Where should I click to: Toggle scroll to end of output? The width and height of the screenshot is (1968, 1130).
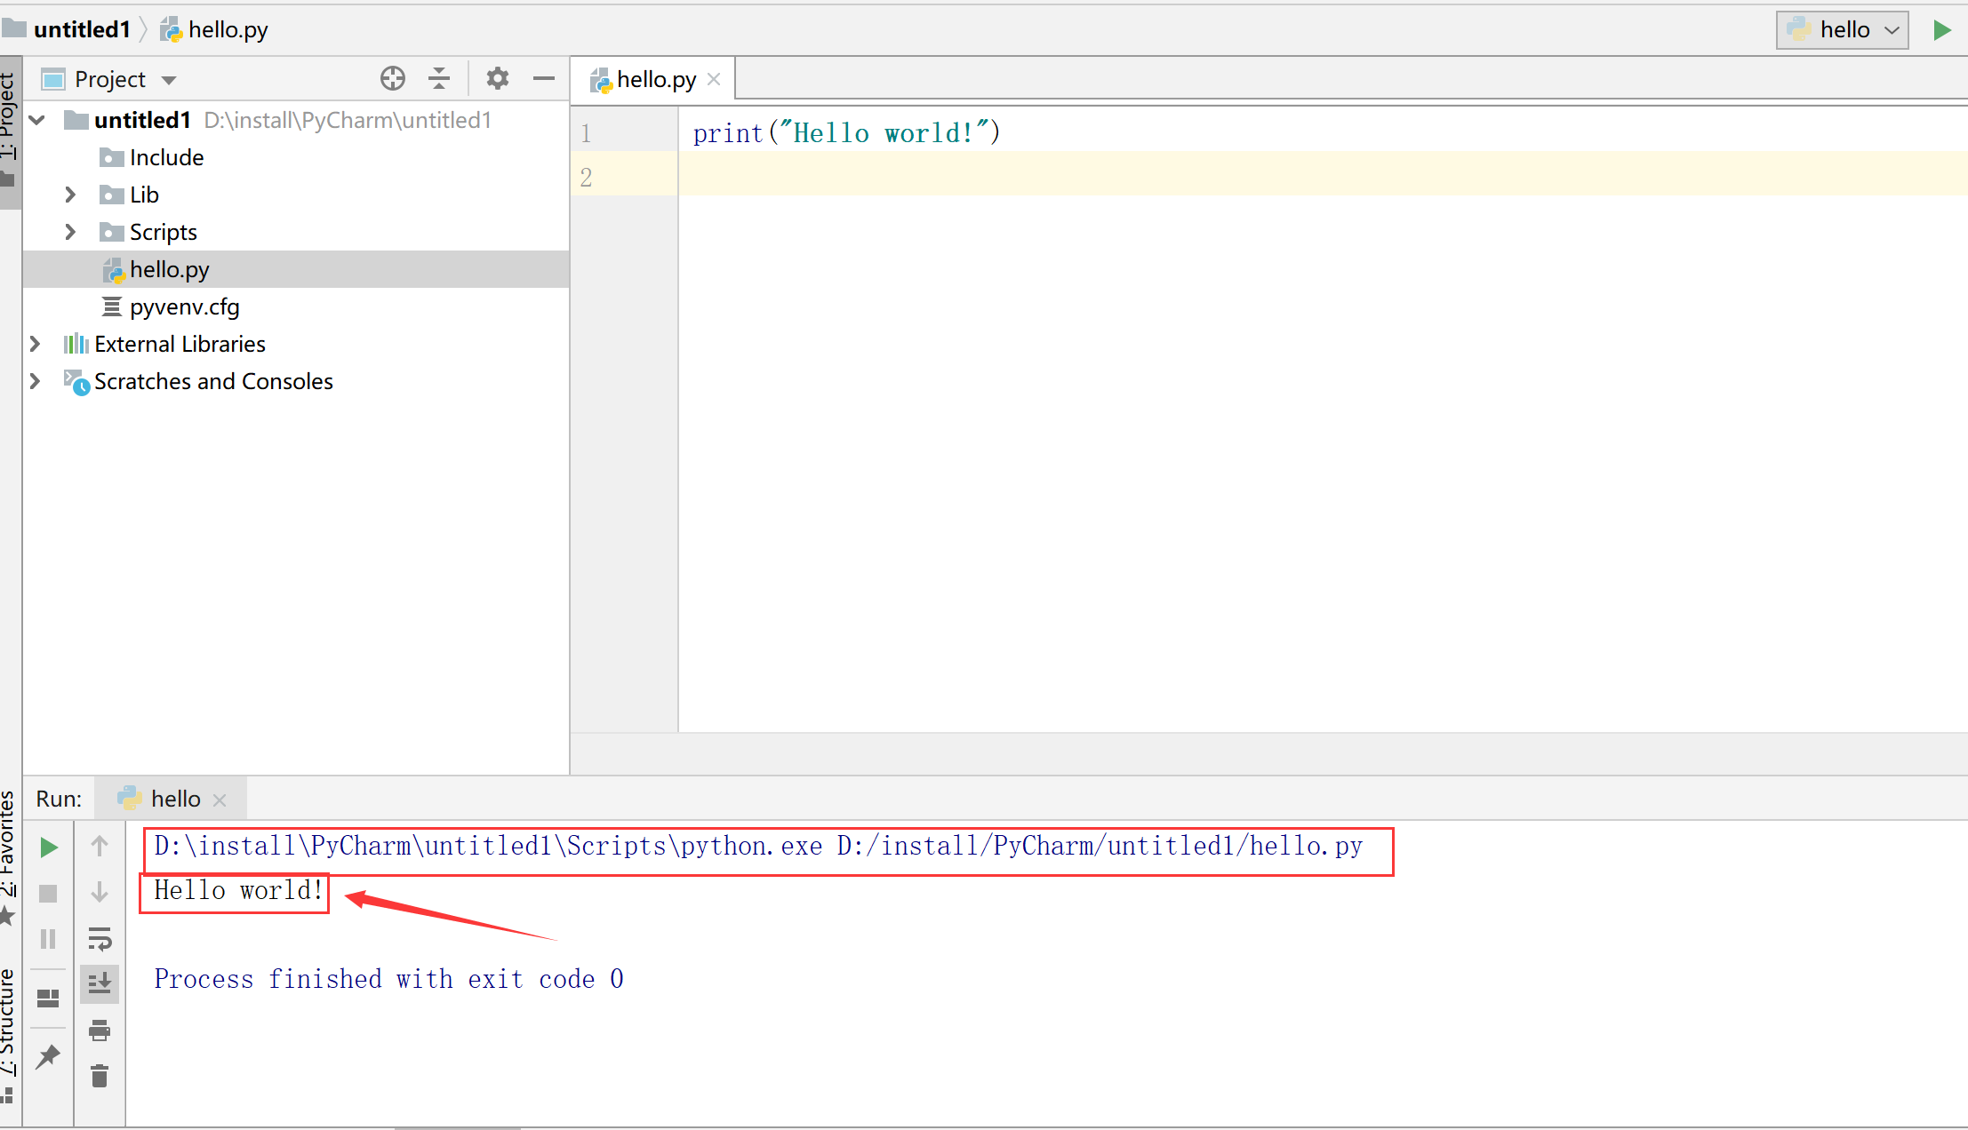(x=100, y=983)
